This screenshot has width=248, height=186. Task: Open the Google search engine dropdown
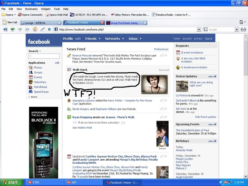click(237, 29)
